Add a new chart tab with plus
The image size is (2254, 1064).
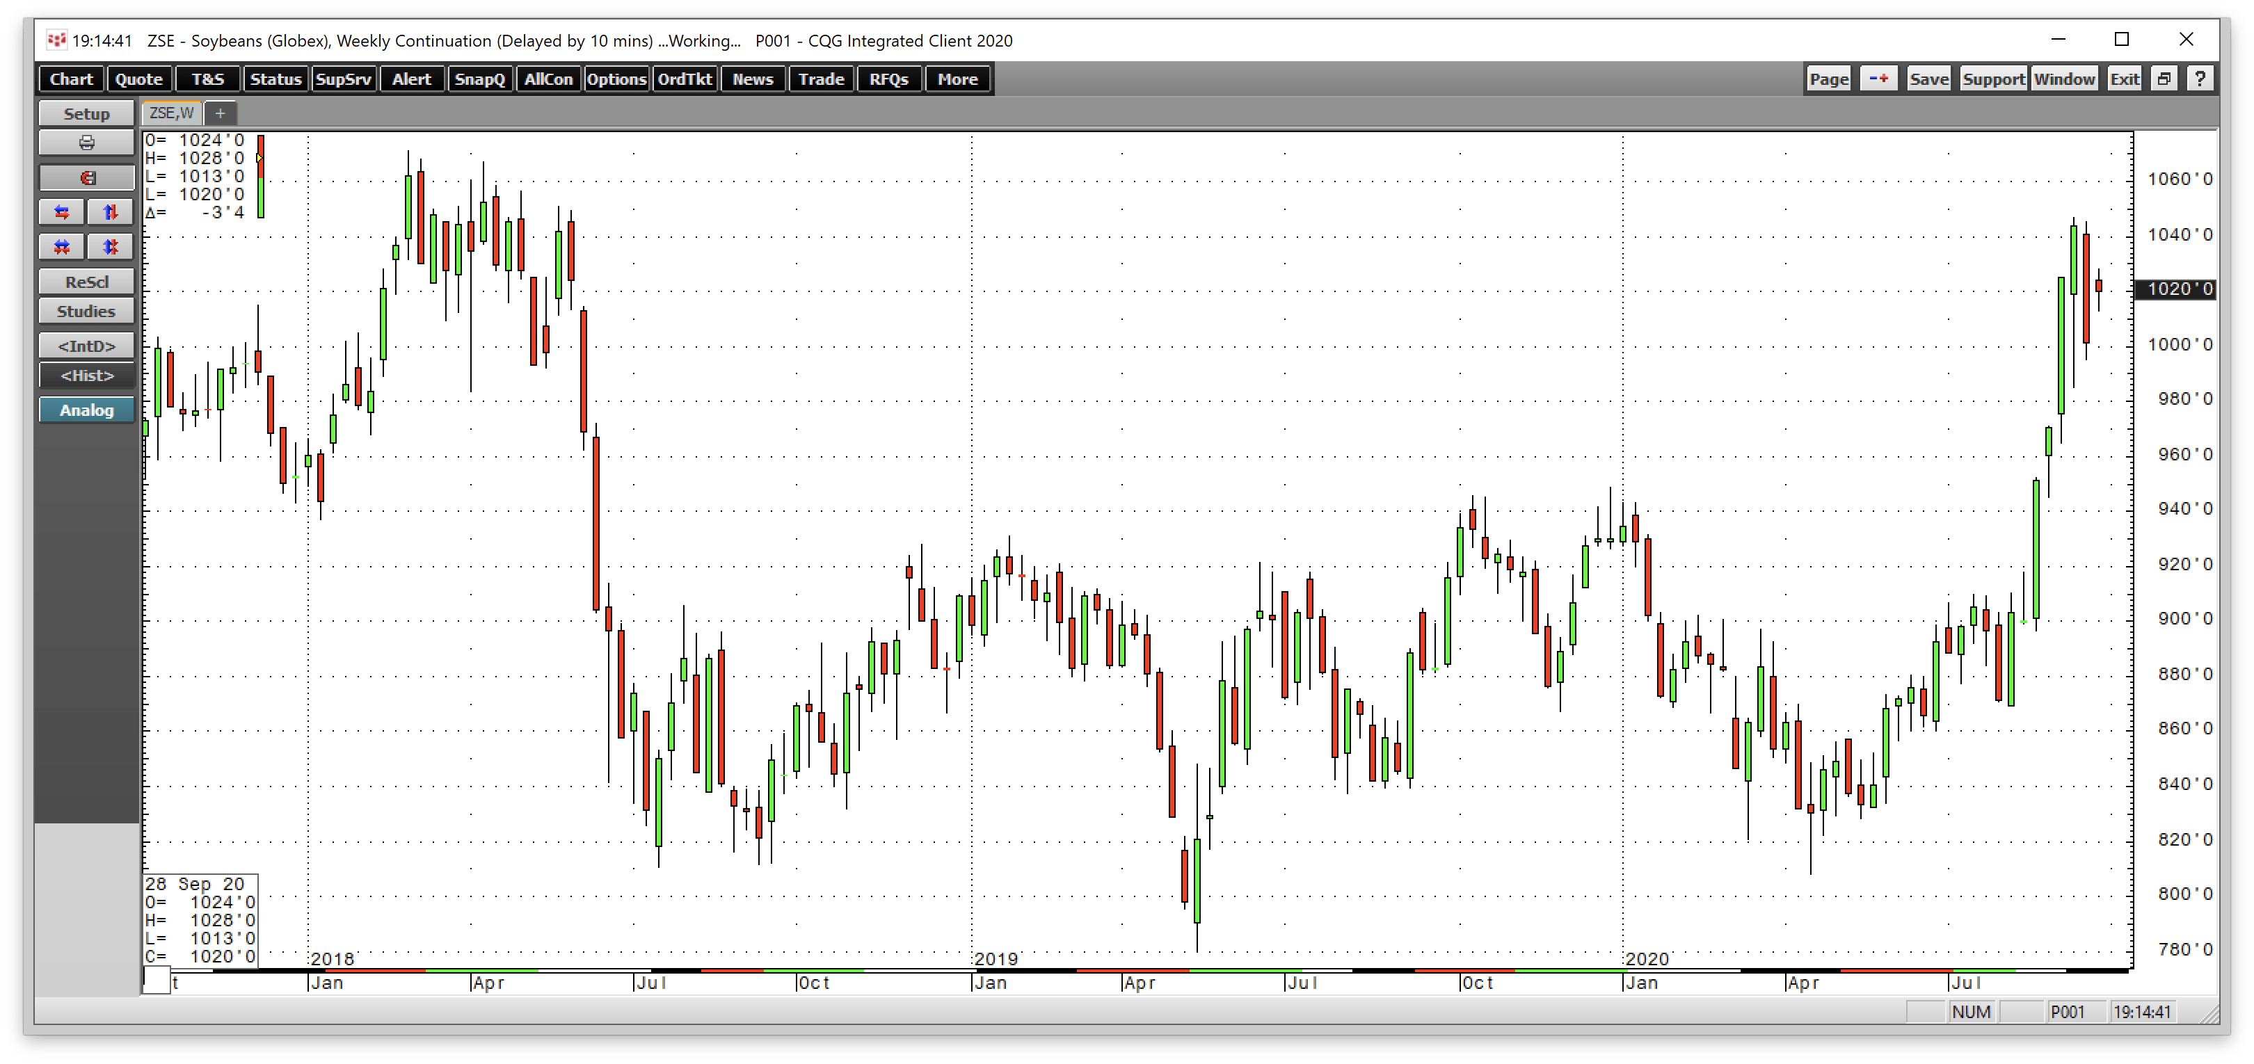pyautogui.click(x=220, y=113)
